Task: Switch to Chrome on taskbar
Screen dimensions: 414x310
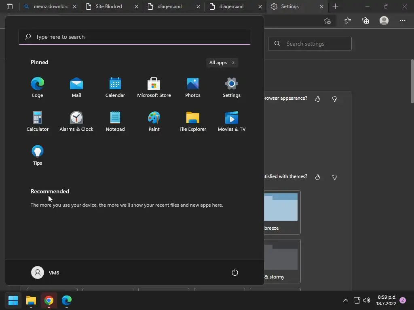Action: 49,300
